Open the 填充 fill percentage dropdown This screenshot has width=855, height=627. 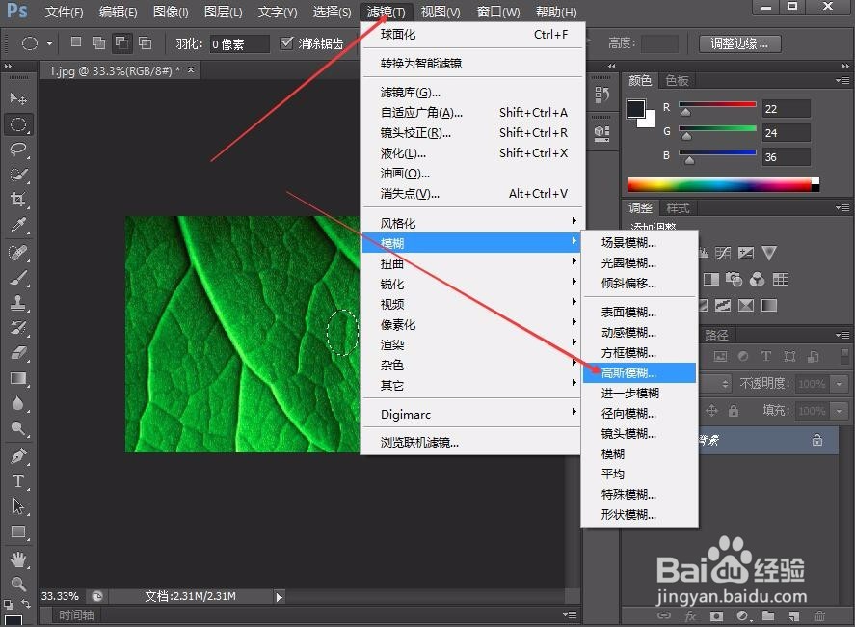coord(837,409)
